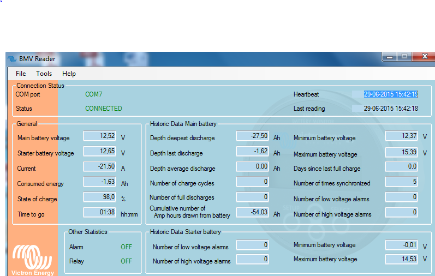Click the Alarm OFF indicator

(126, 247)
